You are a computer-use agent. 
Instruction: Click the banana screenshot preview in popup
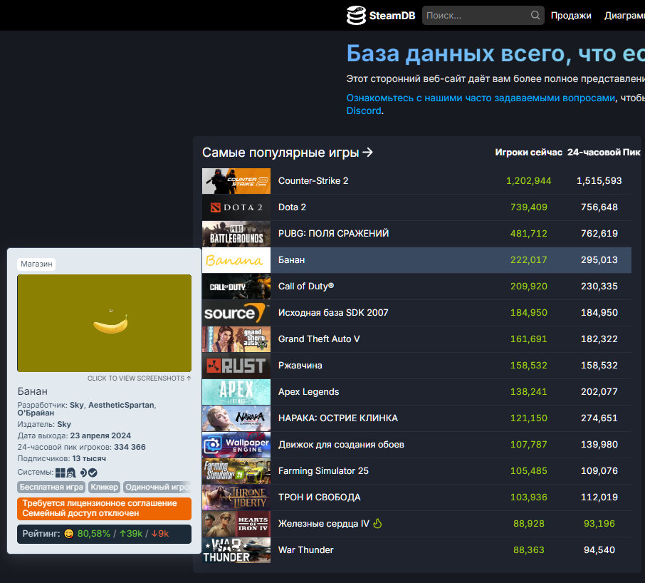point(104,323)
